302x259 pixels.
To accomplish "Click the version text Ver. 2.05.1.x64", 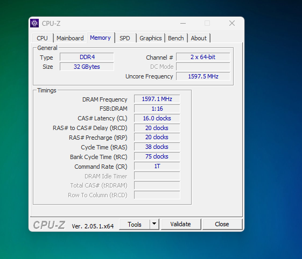I will tap(93, 226).
